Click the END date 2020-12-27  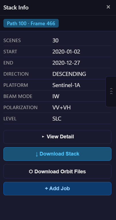point(66,63)
